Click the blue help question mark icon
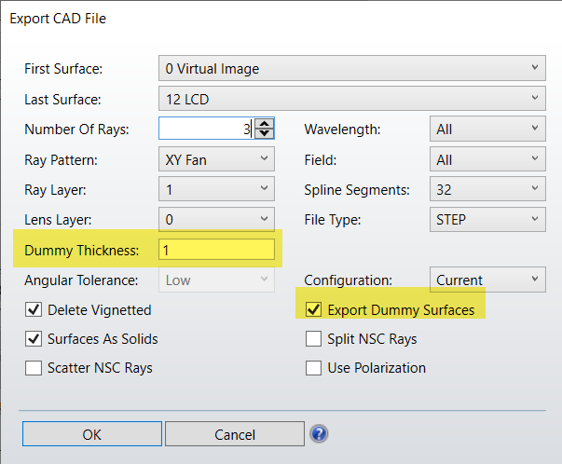562x464 pixels. point(319,434)
